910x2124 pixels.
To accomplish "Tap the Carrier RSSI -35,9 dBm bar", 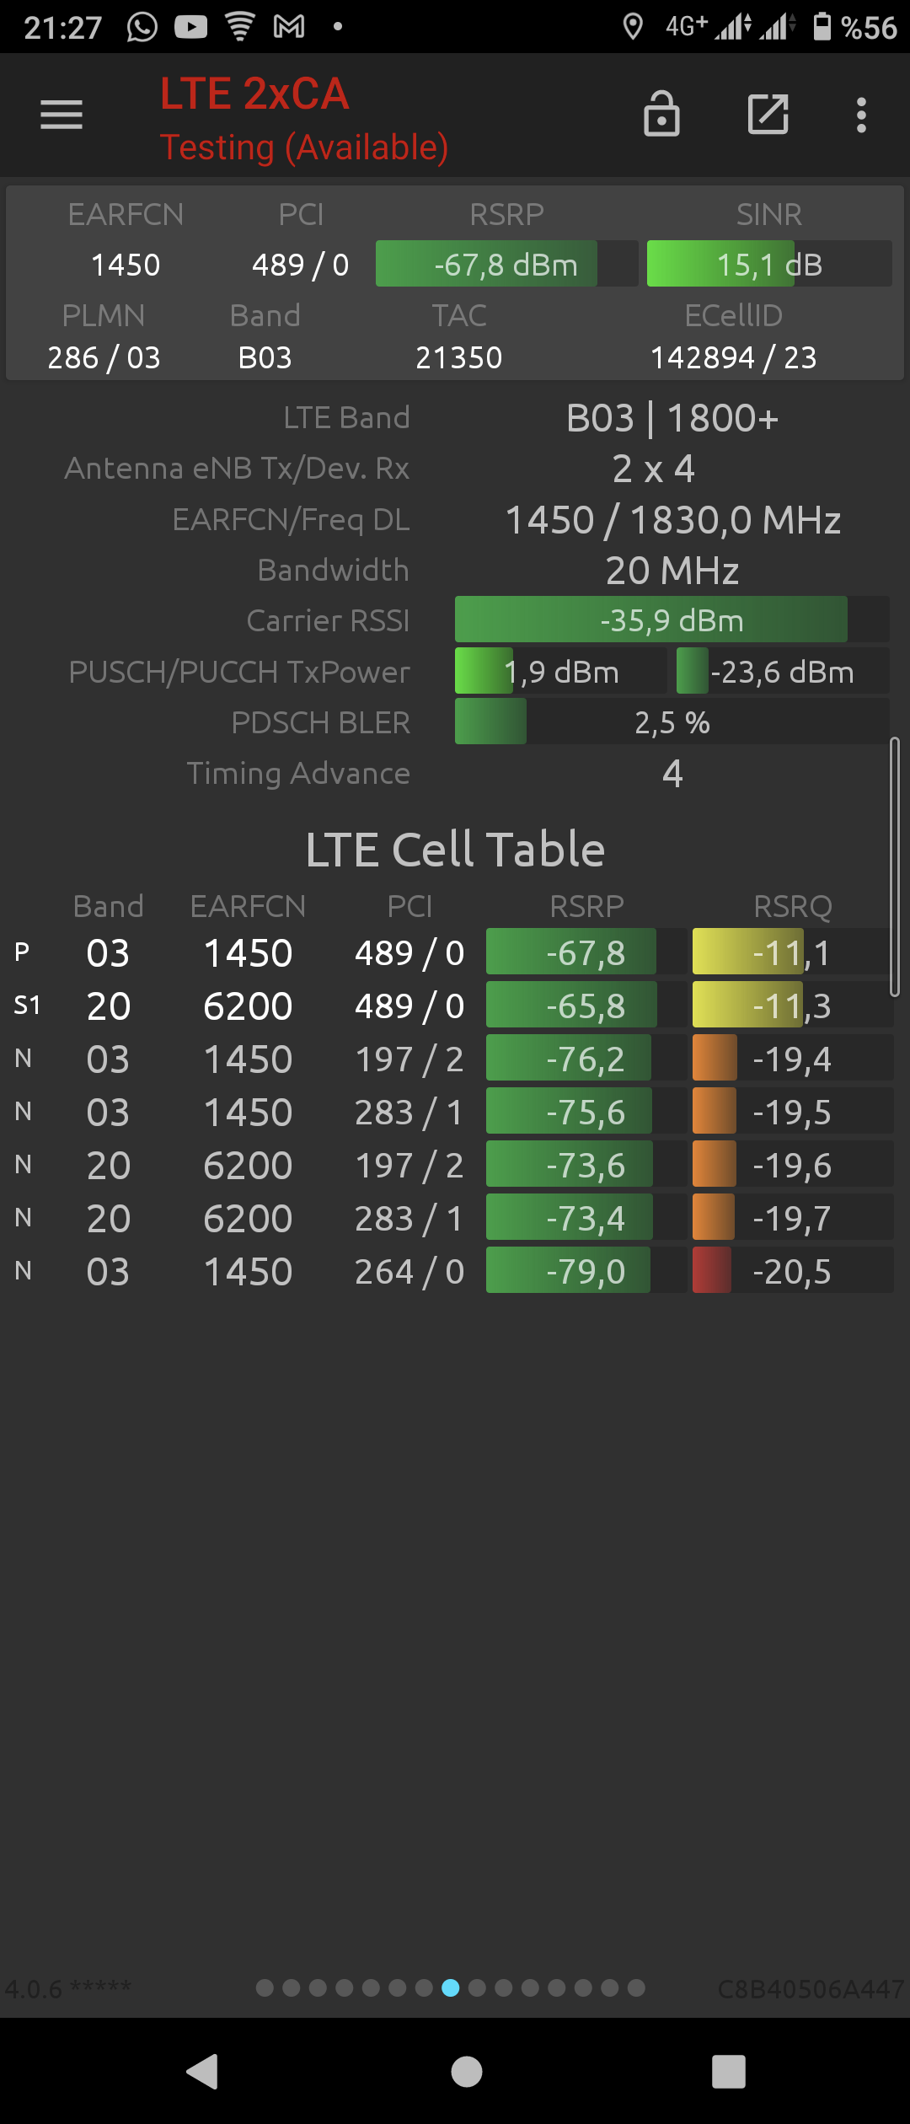I will point(672,620).
